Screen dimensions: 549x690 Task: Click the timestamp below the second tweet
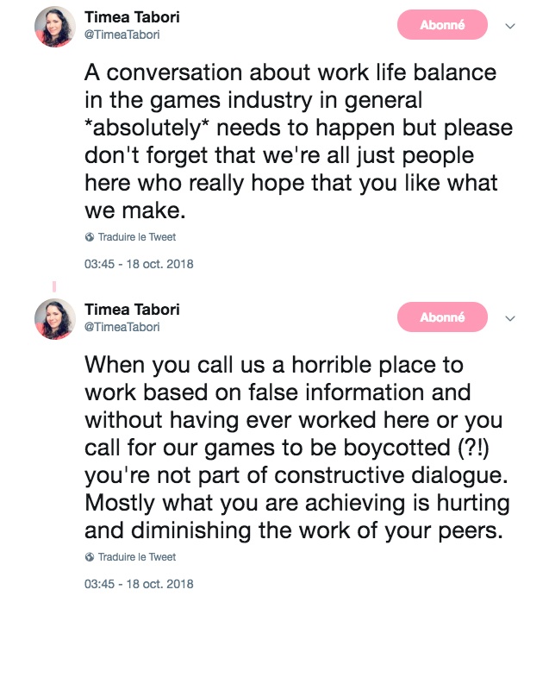coord(139,584)
